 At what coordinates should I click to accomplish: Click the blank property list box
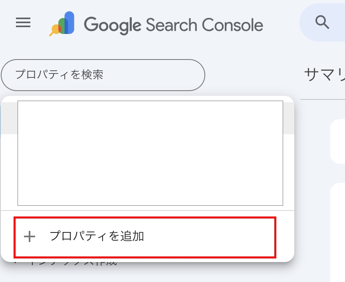150,153
